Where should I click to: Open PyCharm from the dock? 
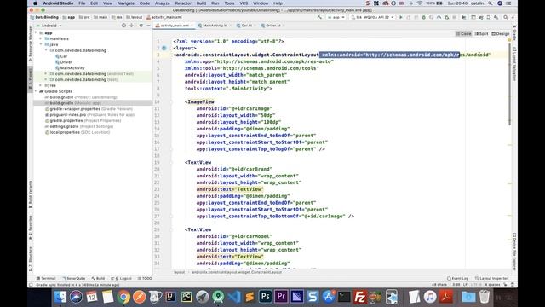click(x=186, y=297)
